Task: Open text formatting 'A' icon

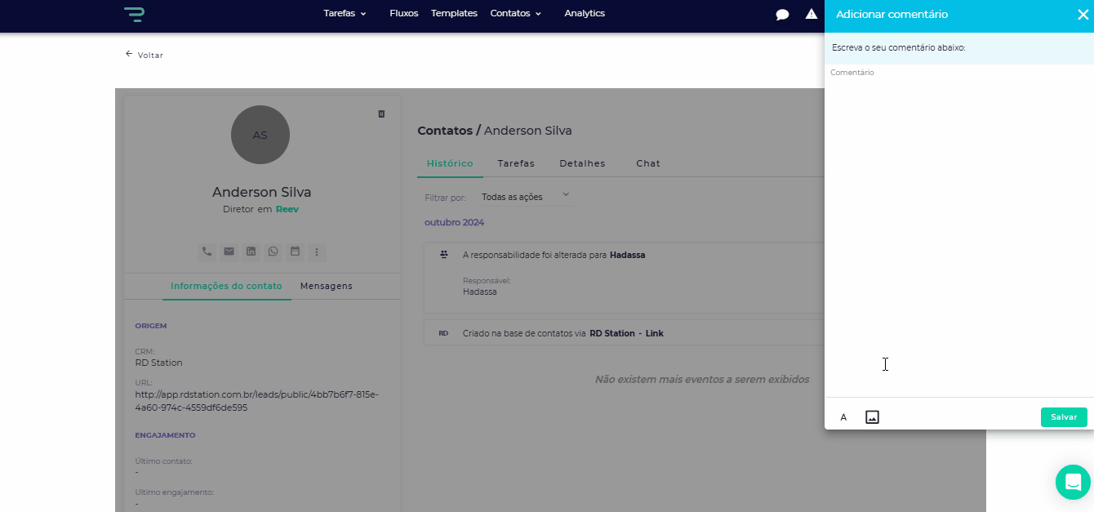Action: click(x=843, y=417)
